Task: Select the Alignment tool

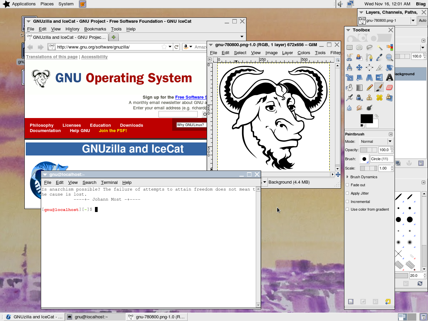Action: coord(369,68)
